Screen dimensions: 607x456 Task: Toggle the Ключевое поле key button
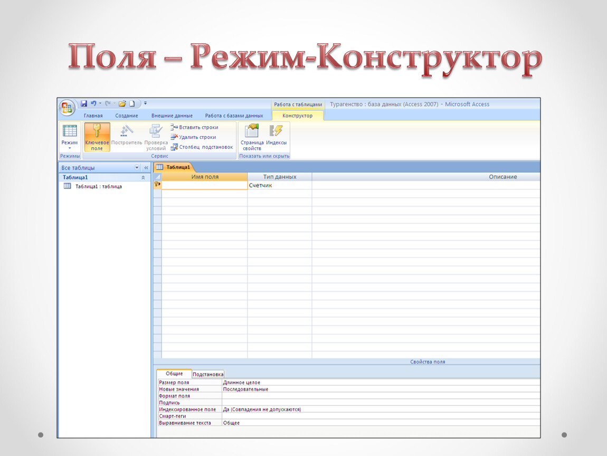pyautogui.click(x=97, y=137)
